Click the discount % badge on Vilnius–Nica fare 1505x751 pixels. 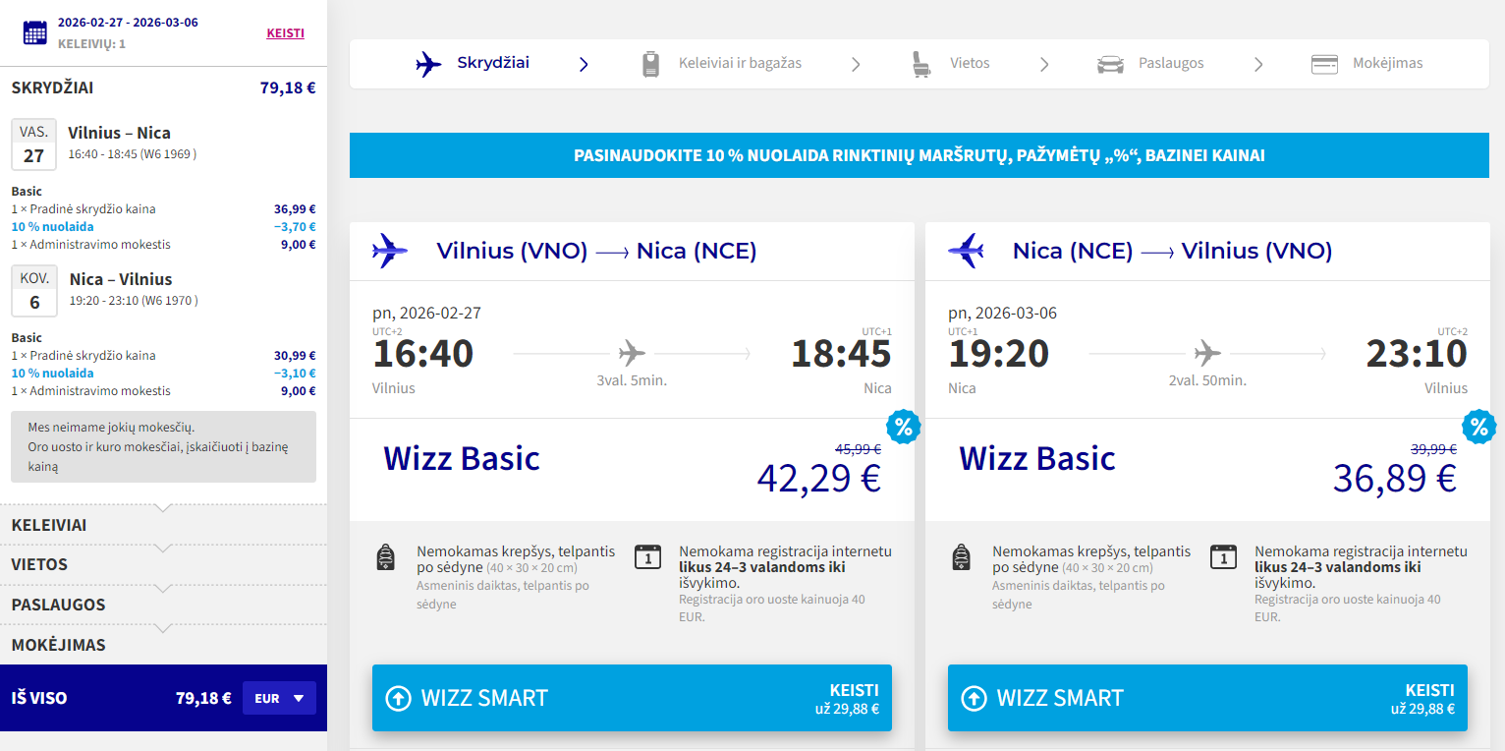tap(903, 428)
